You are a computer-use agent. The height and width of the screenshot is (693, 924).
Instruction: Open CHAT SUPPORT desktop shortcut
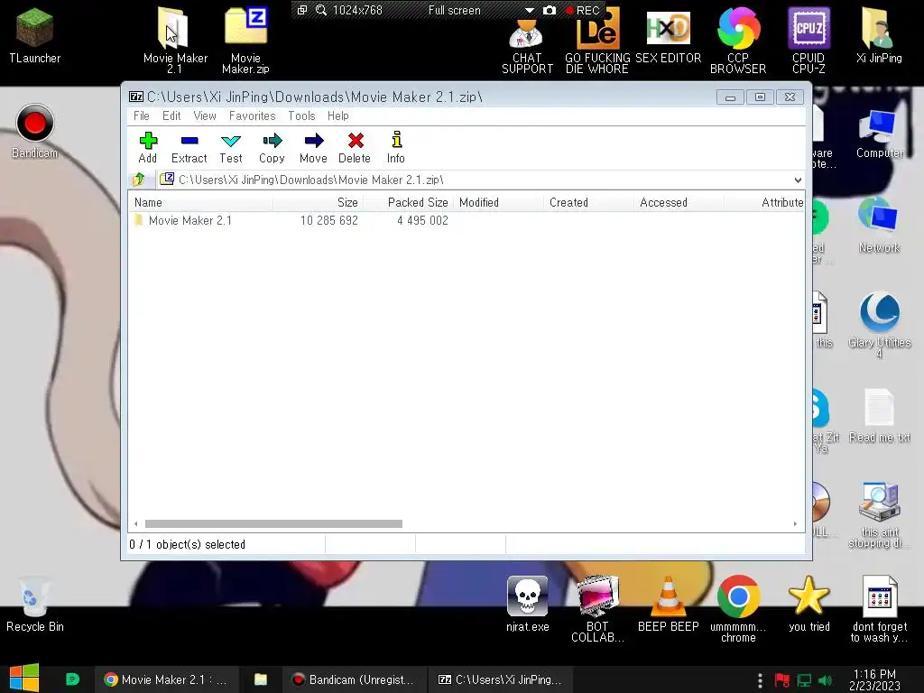point(527,47)
